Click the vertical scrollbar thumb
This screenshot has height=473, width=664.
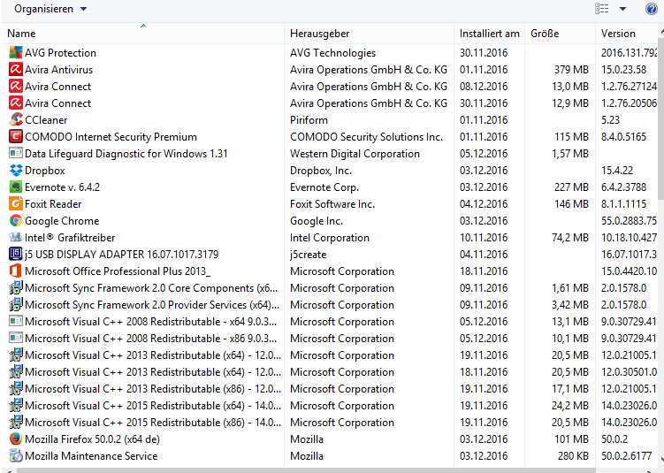click(661, 118)
